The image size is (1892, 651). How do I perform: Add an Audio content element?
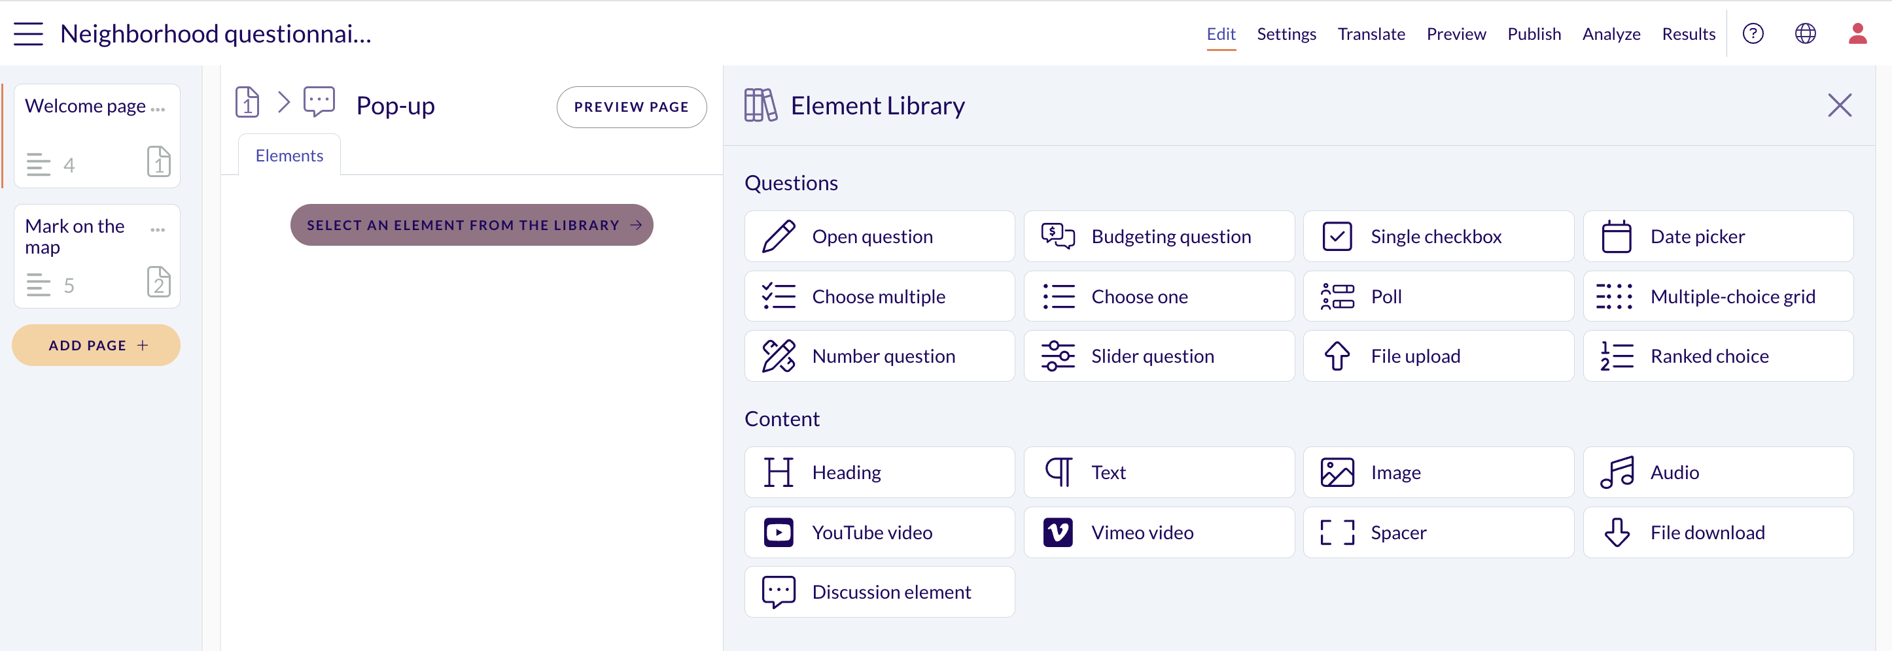[x=1718, y=472]
